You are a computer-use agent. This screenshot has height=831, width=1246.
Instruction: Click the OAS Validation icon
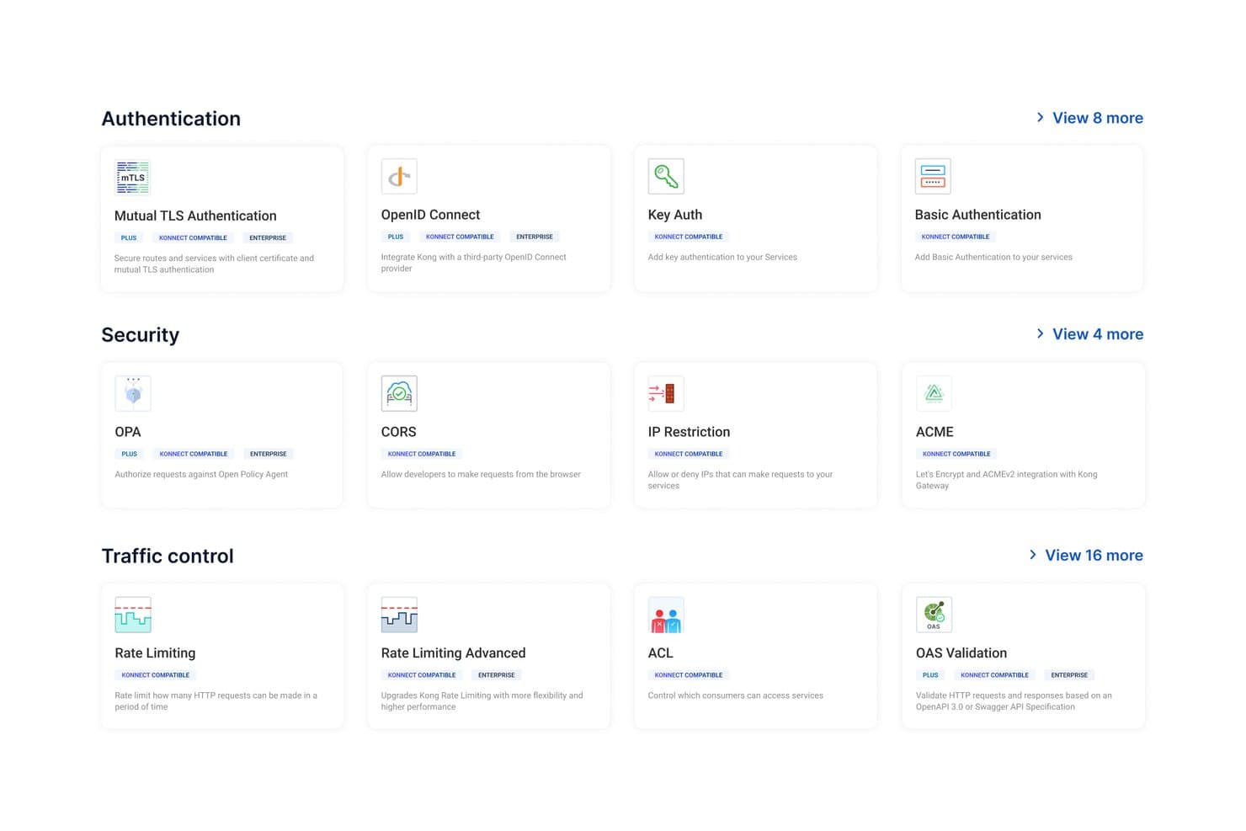point(934,615)
